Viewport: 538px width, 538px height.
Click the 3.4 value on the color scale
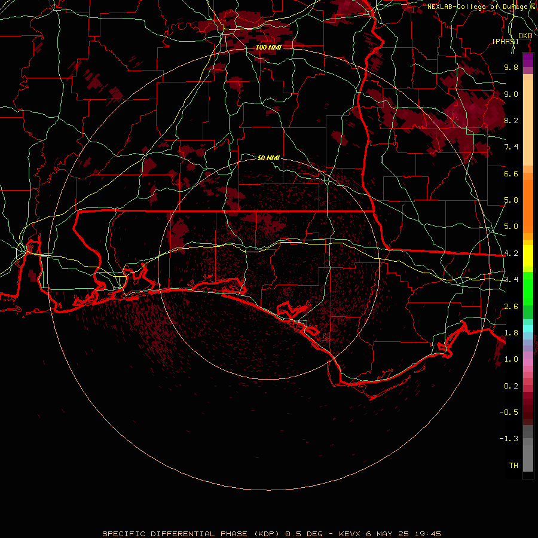click(511, 280)
